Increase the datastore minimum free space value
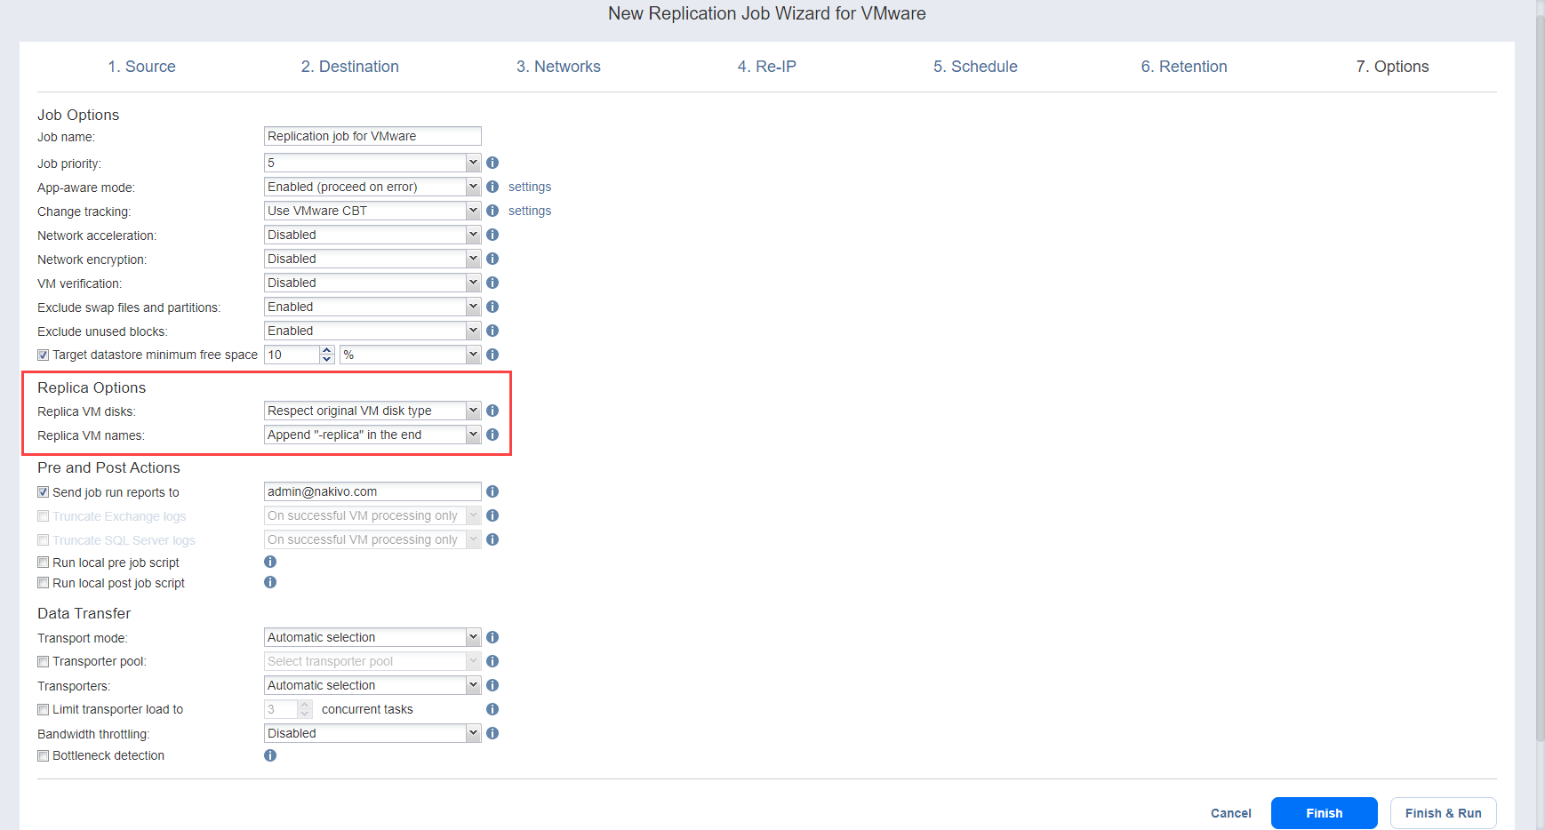This screenshot has height=830, width=1545. [x=327, y=350]
